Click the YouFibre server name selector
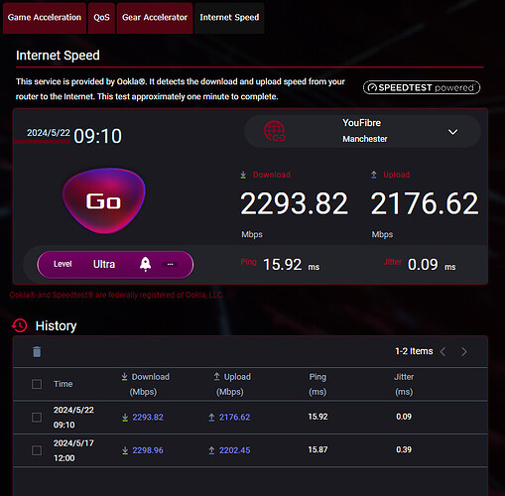Screen dimensions: 505x496 pos(362,131)
